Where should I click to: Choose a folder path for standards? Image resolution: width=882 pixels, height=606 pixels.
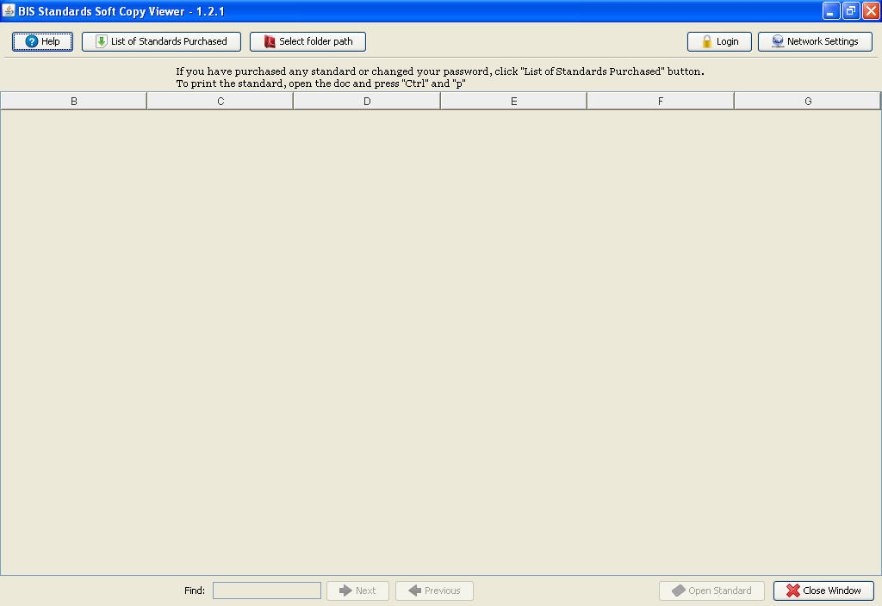tap(307, 40)
